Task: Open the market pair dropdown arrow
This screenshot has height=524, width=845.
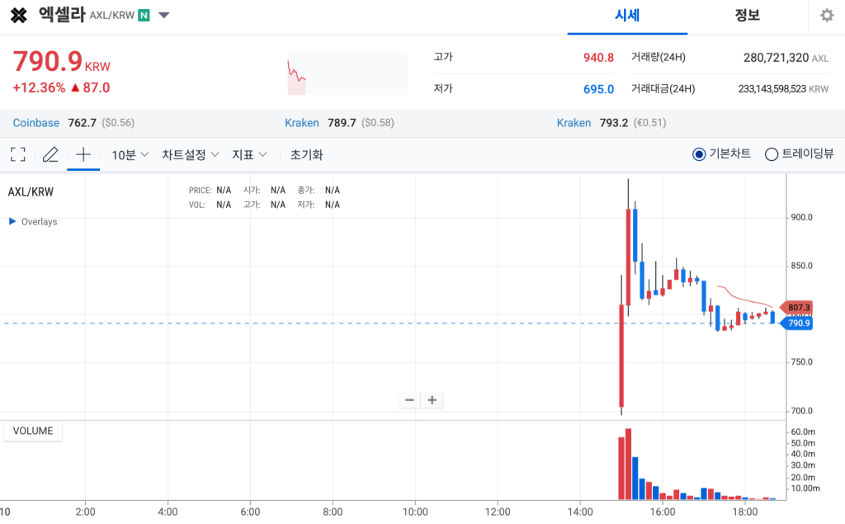Action: pyautogui.click(x=164, y=15)
